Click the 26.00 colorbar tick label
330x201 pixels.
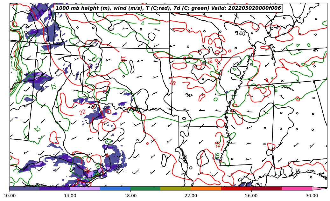click(251, 196)
